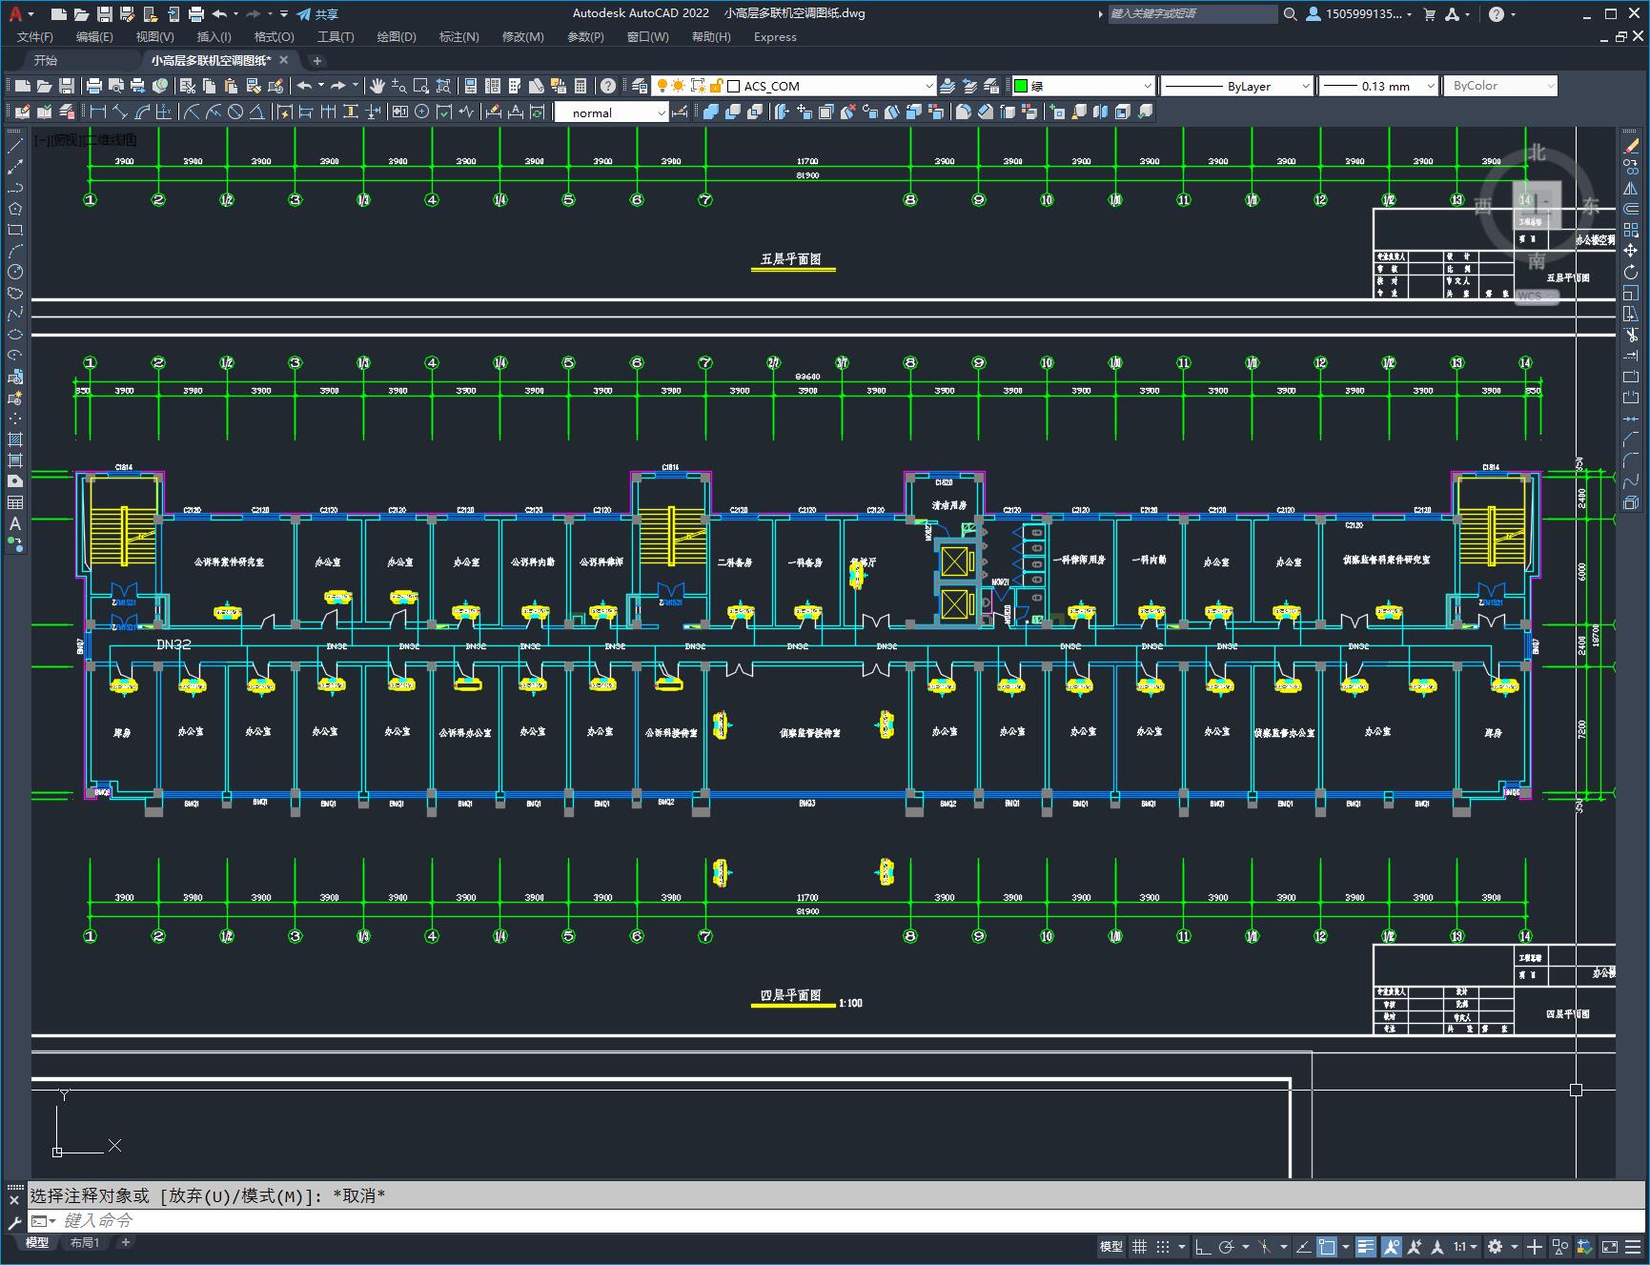Image resolution: width=1650 pixels, height=1265 pixels.
Task: Toggle Polar tracking in status bar
Action: click(x=1227, y=1246)
